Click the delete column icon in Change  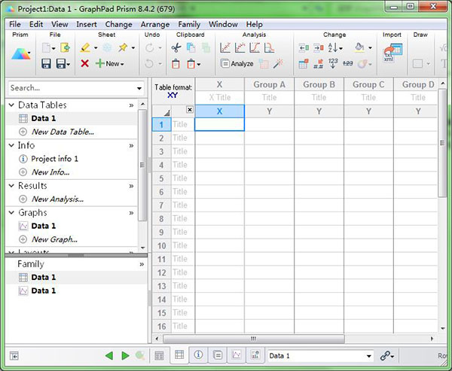319,47
